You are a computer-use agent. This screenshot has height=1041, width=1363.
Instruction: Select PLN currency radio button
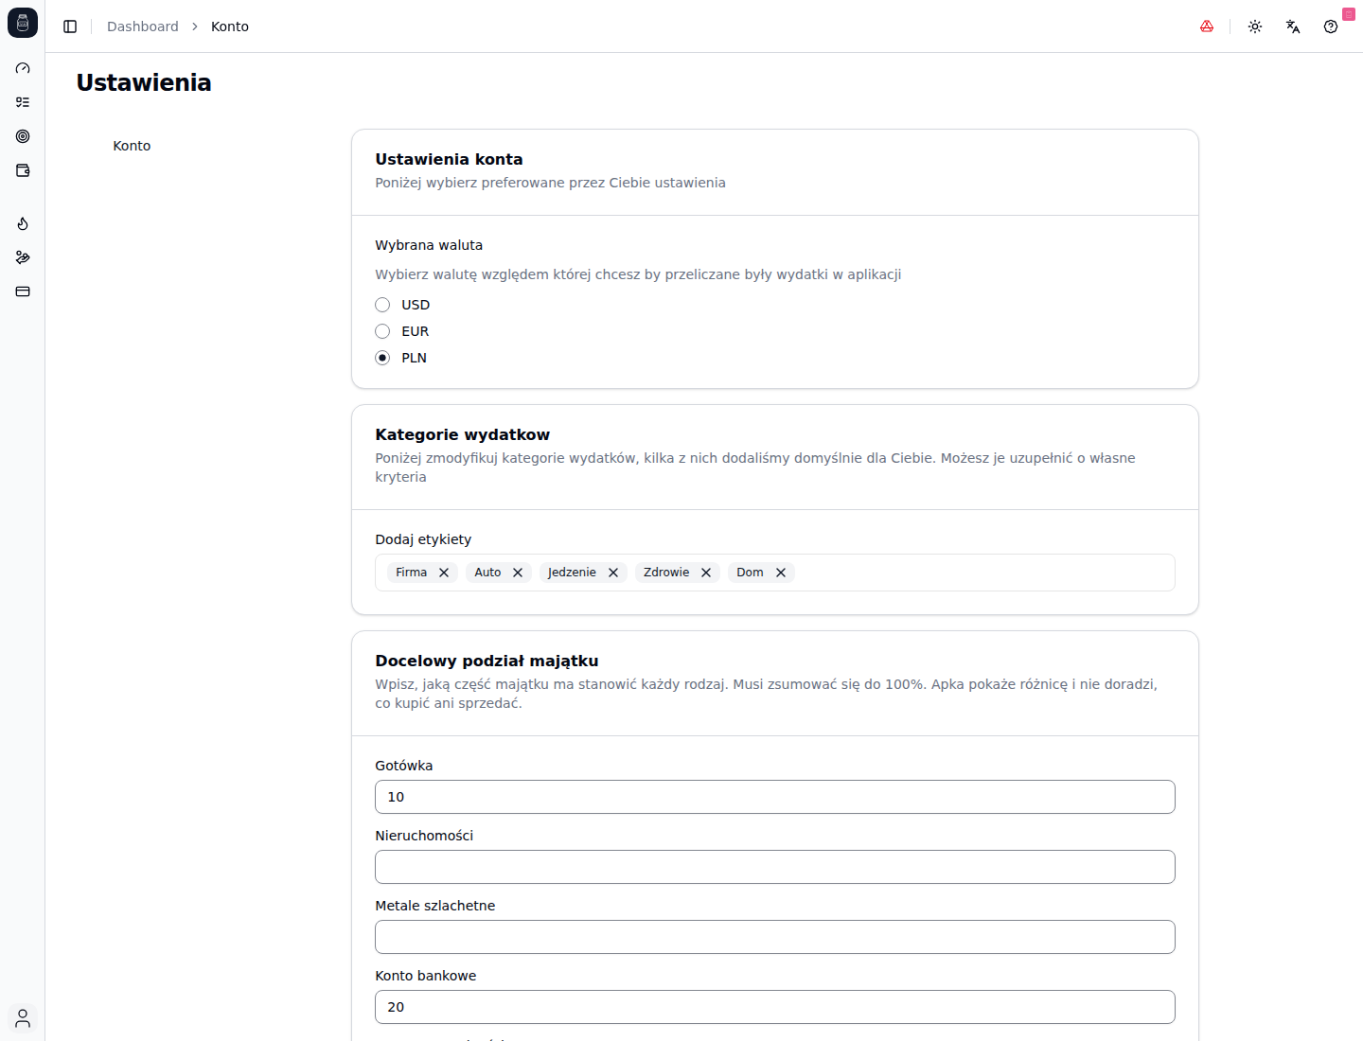382,358
